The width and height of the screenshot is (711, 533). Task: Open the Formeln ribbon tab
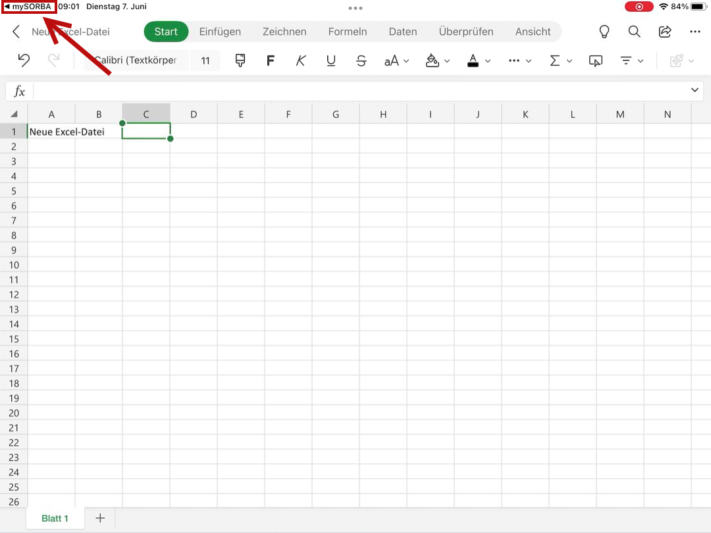pyautogui.click(x=347, y=32)
